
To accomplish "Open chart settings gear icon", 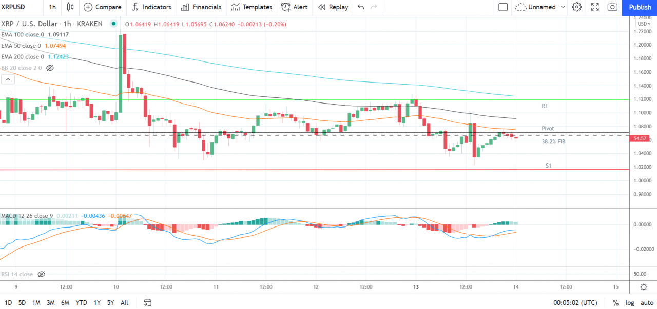I will click(x=577, y=7).
